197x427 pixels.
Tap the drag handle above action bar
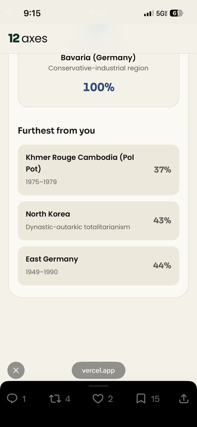pos(98,386)
